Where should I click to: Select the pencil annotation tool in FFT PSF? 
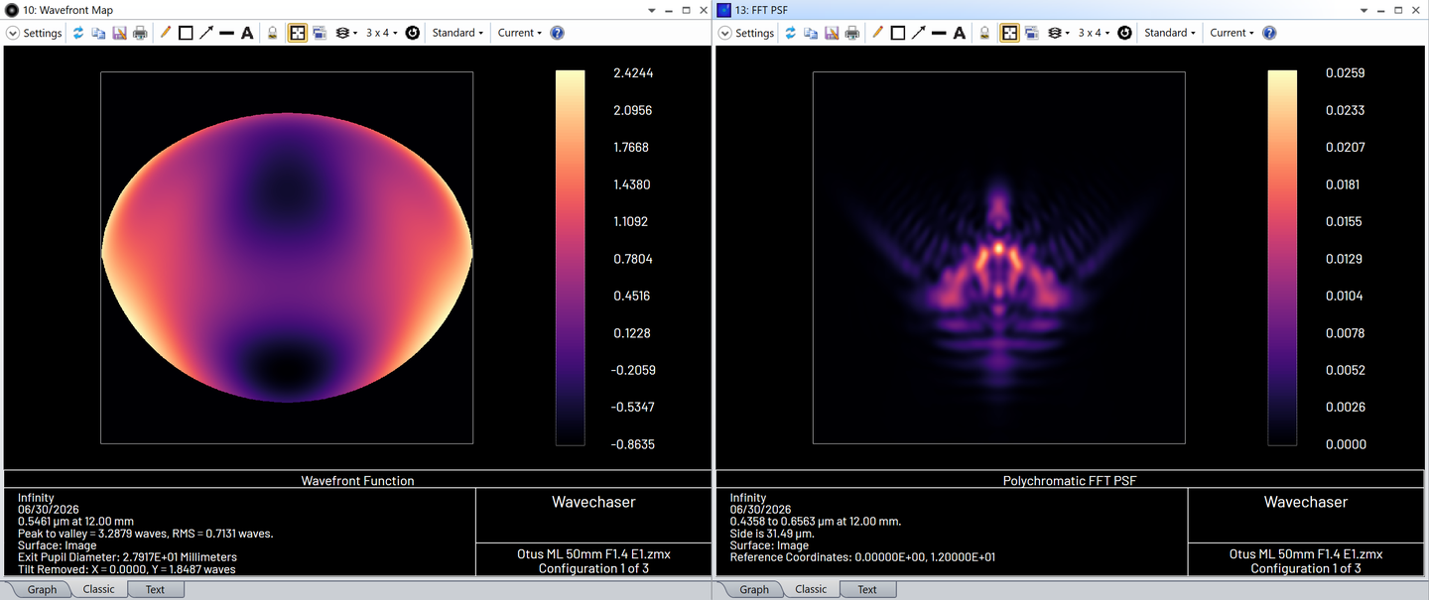(x=877, y=33)
